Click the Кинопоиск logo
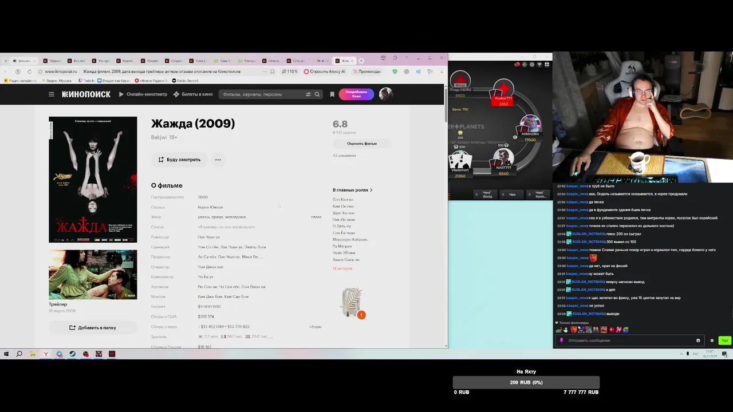 [86, 94]
